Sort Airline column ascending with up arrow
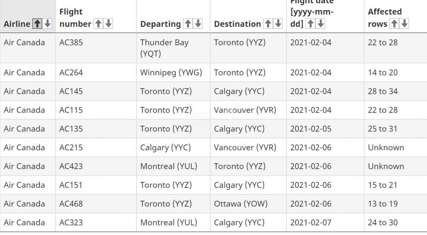The width and height of the screenshot is (427, 235). click(x=37, y=24)
